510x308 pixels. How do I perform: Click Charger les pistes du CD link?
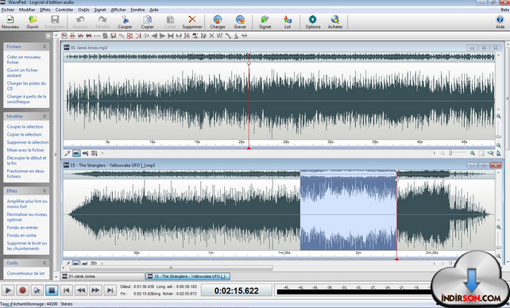coord(26,86)
